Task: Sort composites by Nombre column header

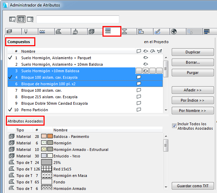Action: [x=77, y=51]
